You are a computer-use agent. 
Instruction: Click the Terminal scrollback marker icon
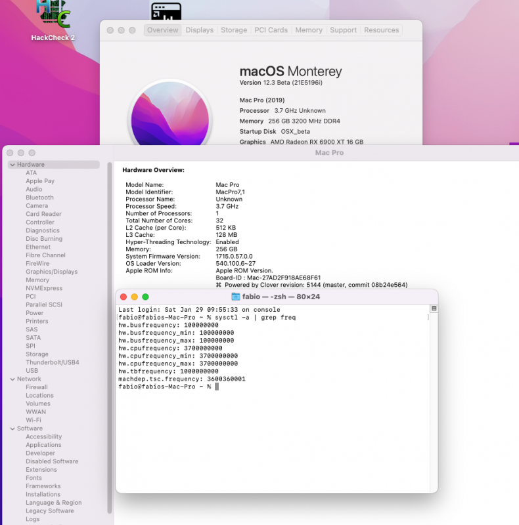434,308
